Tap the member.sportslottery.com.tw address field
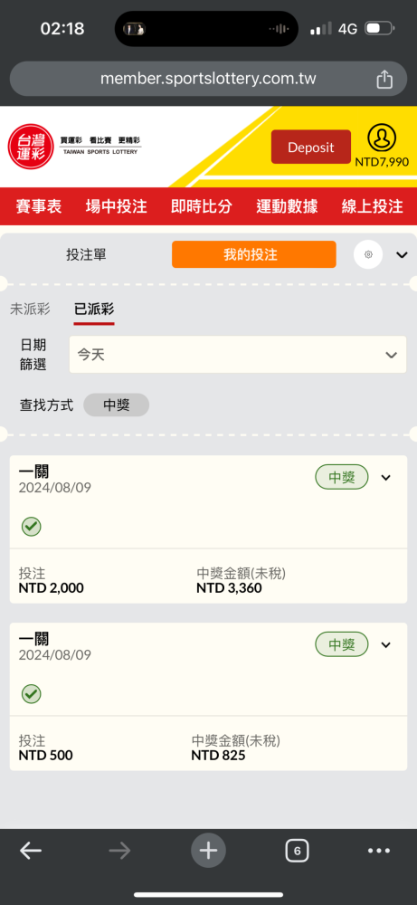The height and width of the screenshot is (905, 417). click(208, 79)
